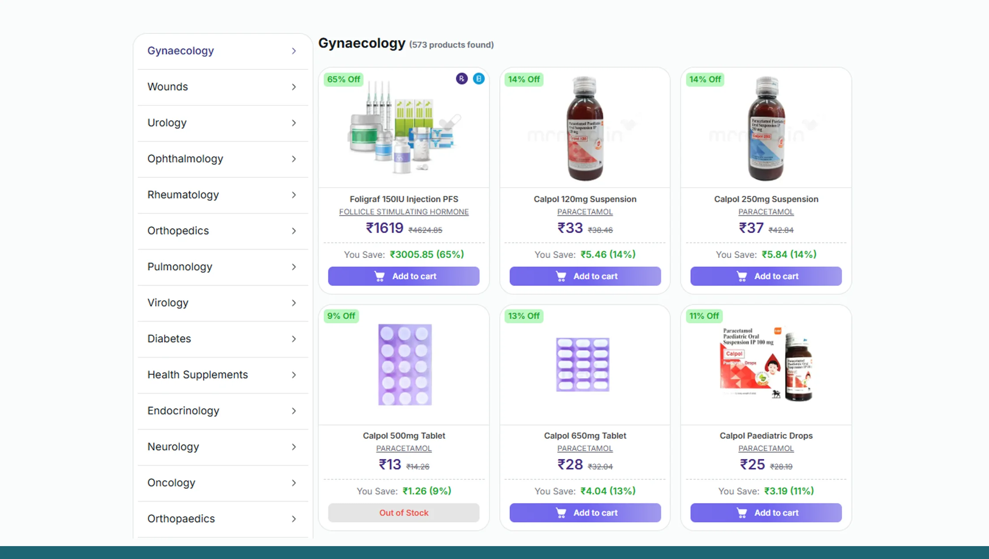The width and height of the screenshot is (989, 559).
Task: Expand the Diabetes category chevron
Action: pos(294,339)
